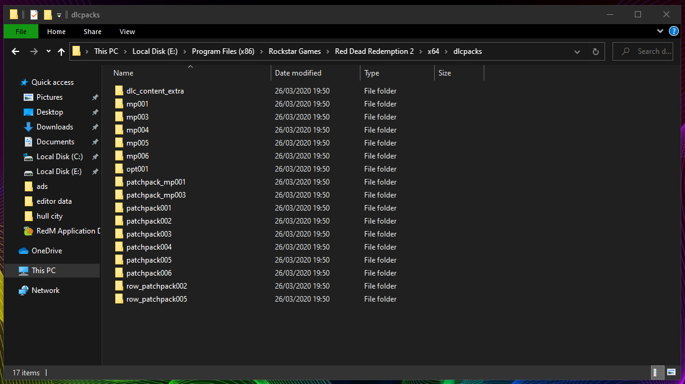Open recent locations dropdown arrow
Screen dimensions: 685x384
[x=48, y=51]
